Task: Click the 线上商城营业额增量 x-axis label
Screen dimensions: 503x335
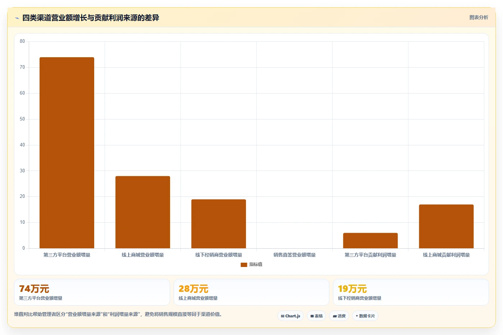Action: point(143,255)
